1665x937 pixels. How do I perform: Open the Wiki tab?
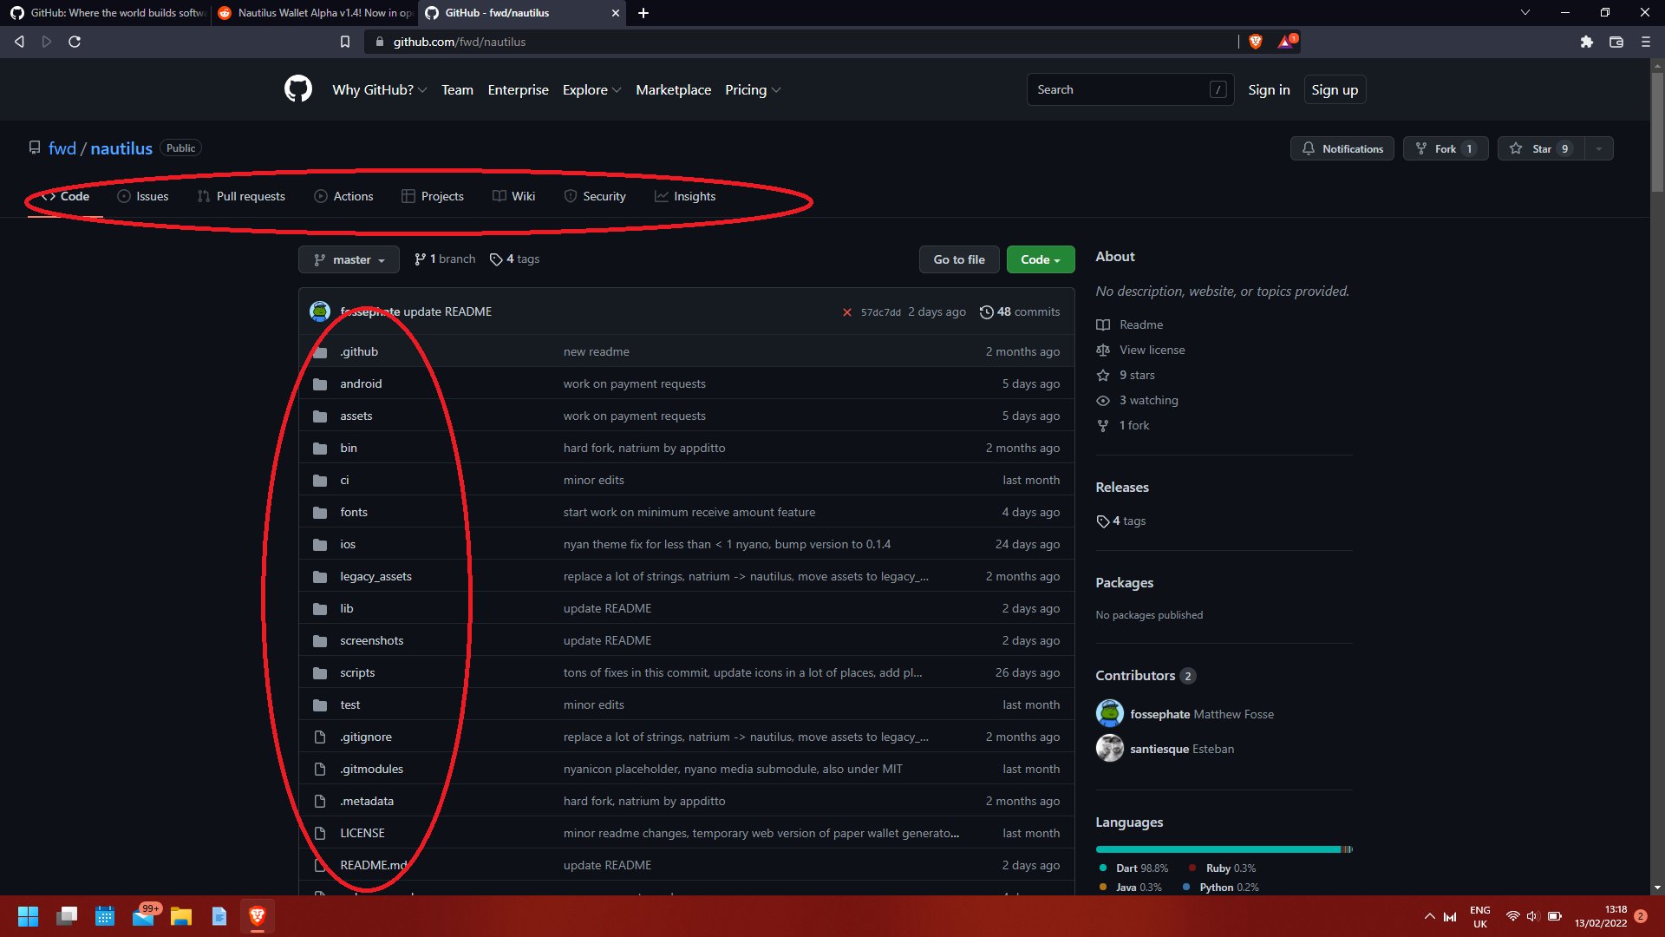click(514, 197)
